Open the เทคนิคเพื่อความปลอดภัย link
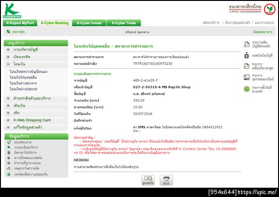 31,174
